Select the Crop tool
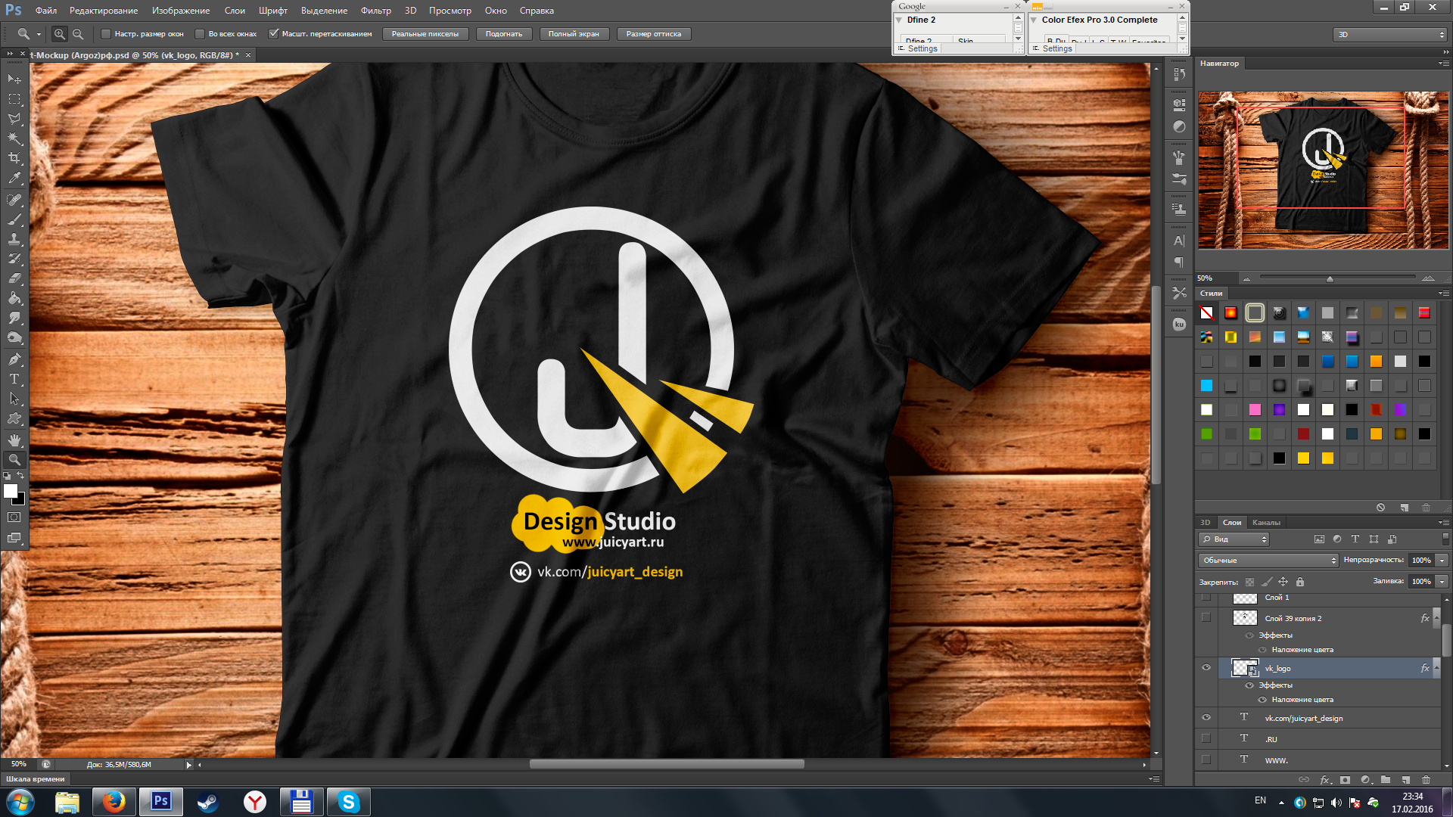1453x817 pixels. [14, 158]
